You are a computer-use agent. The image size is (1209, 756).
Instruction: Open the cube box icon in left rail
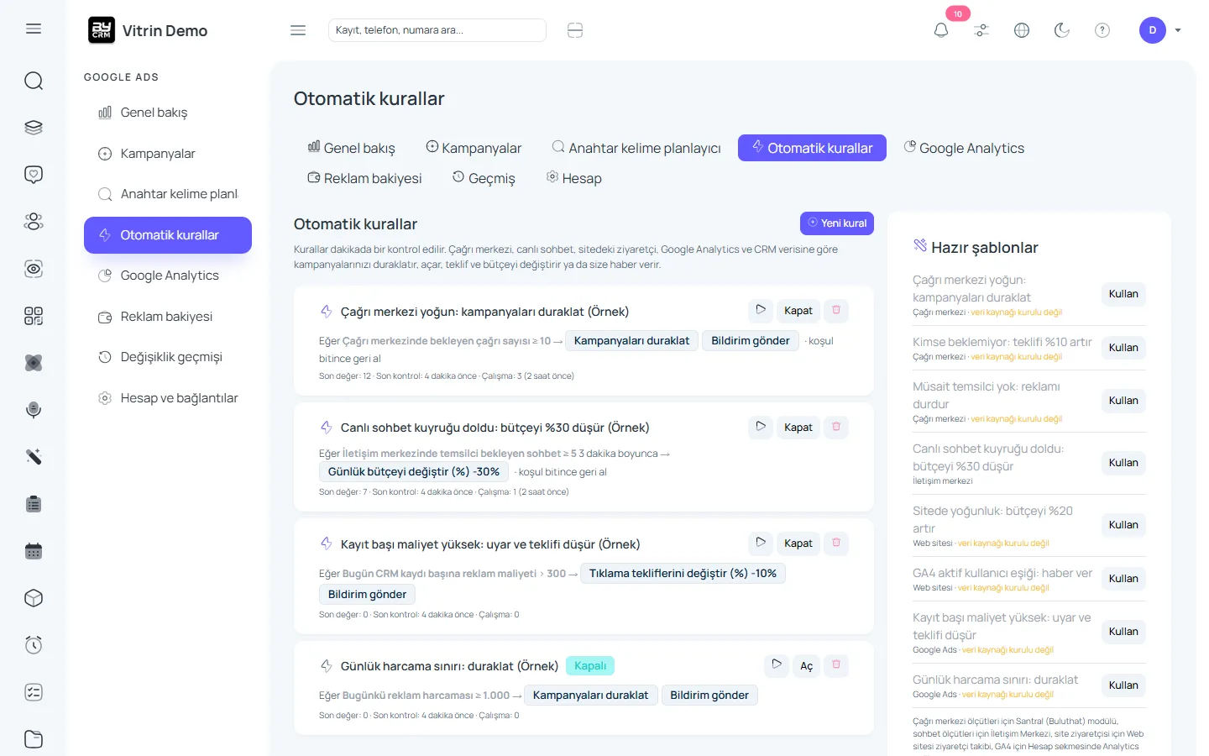pos(34,598)
